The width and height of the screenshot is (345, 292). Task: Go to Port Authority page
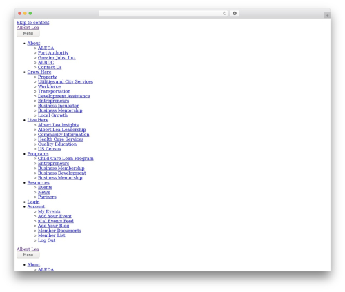[x=53, y=53]
